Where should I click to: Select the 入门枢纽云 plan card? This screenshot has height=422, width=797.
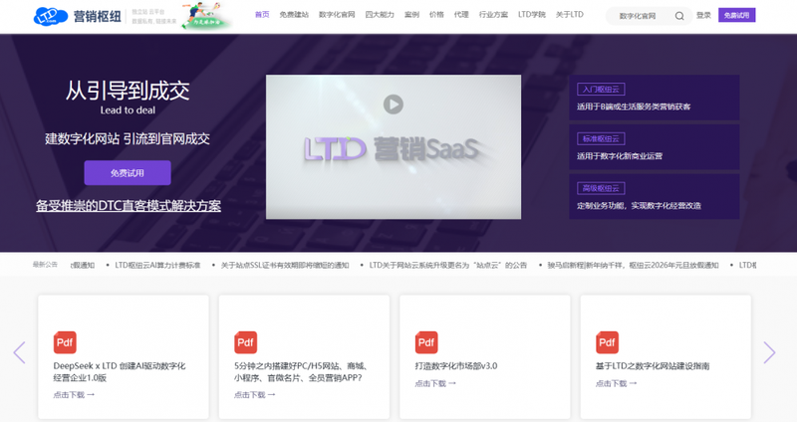pos(654,98)
